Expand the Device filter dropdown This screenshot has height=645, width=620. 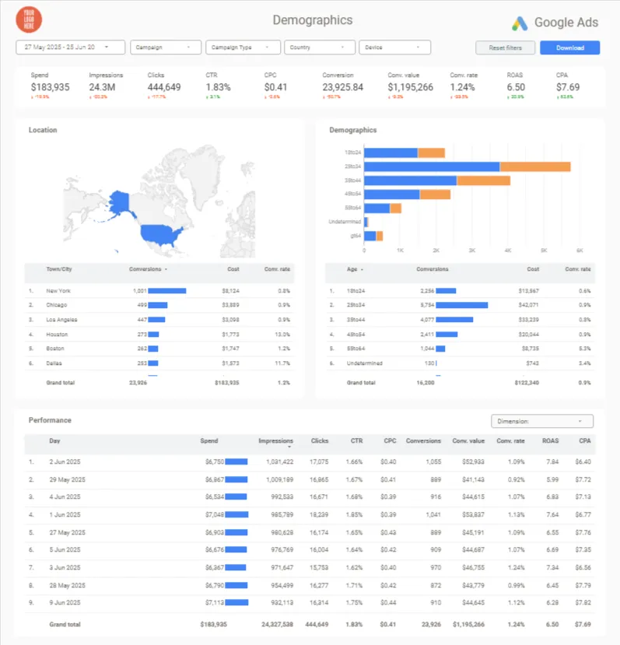coord(395,47)
